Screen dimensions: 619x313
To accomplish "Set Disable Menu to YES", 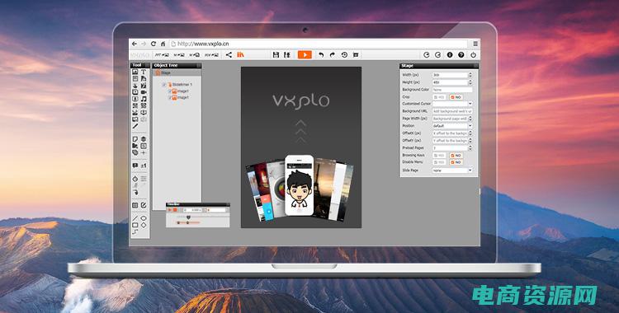I will 439,162.
